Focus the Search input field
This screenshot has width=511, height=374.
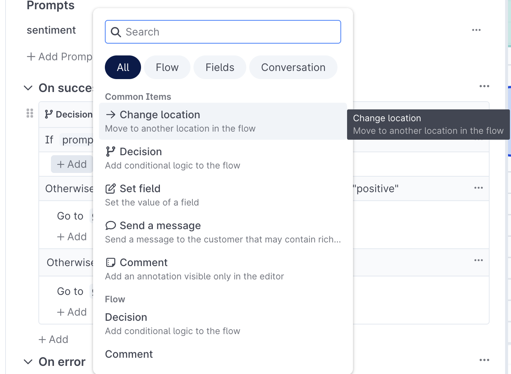click(223, 32)
